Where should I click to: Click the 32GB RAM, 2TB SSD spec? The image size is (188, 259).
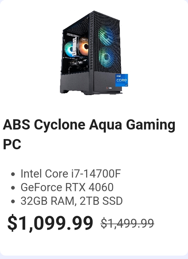[x=72, y=201]
